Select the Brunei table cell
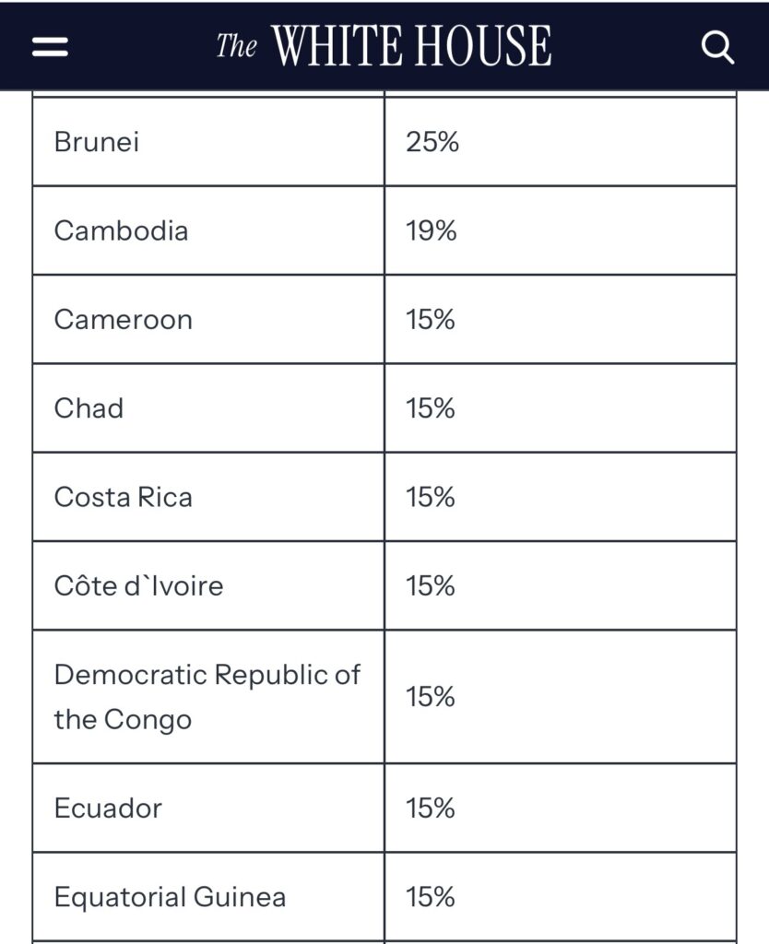 pos(208,142)
